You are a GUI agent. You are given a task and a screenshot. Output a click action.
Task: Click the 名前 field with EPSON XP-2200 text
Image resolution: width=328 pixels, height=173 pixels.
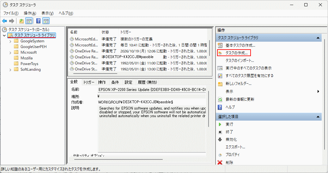click(152, 90)
